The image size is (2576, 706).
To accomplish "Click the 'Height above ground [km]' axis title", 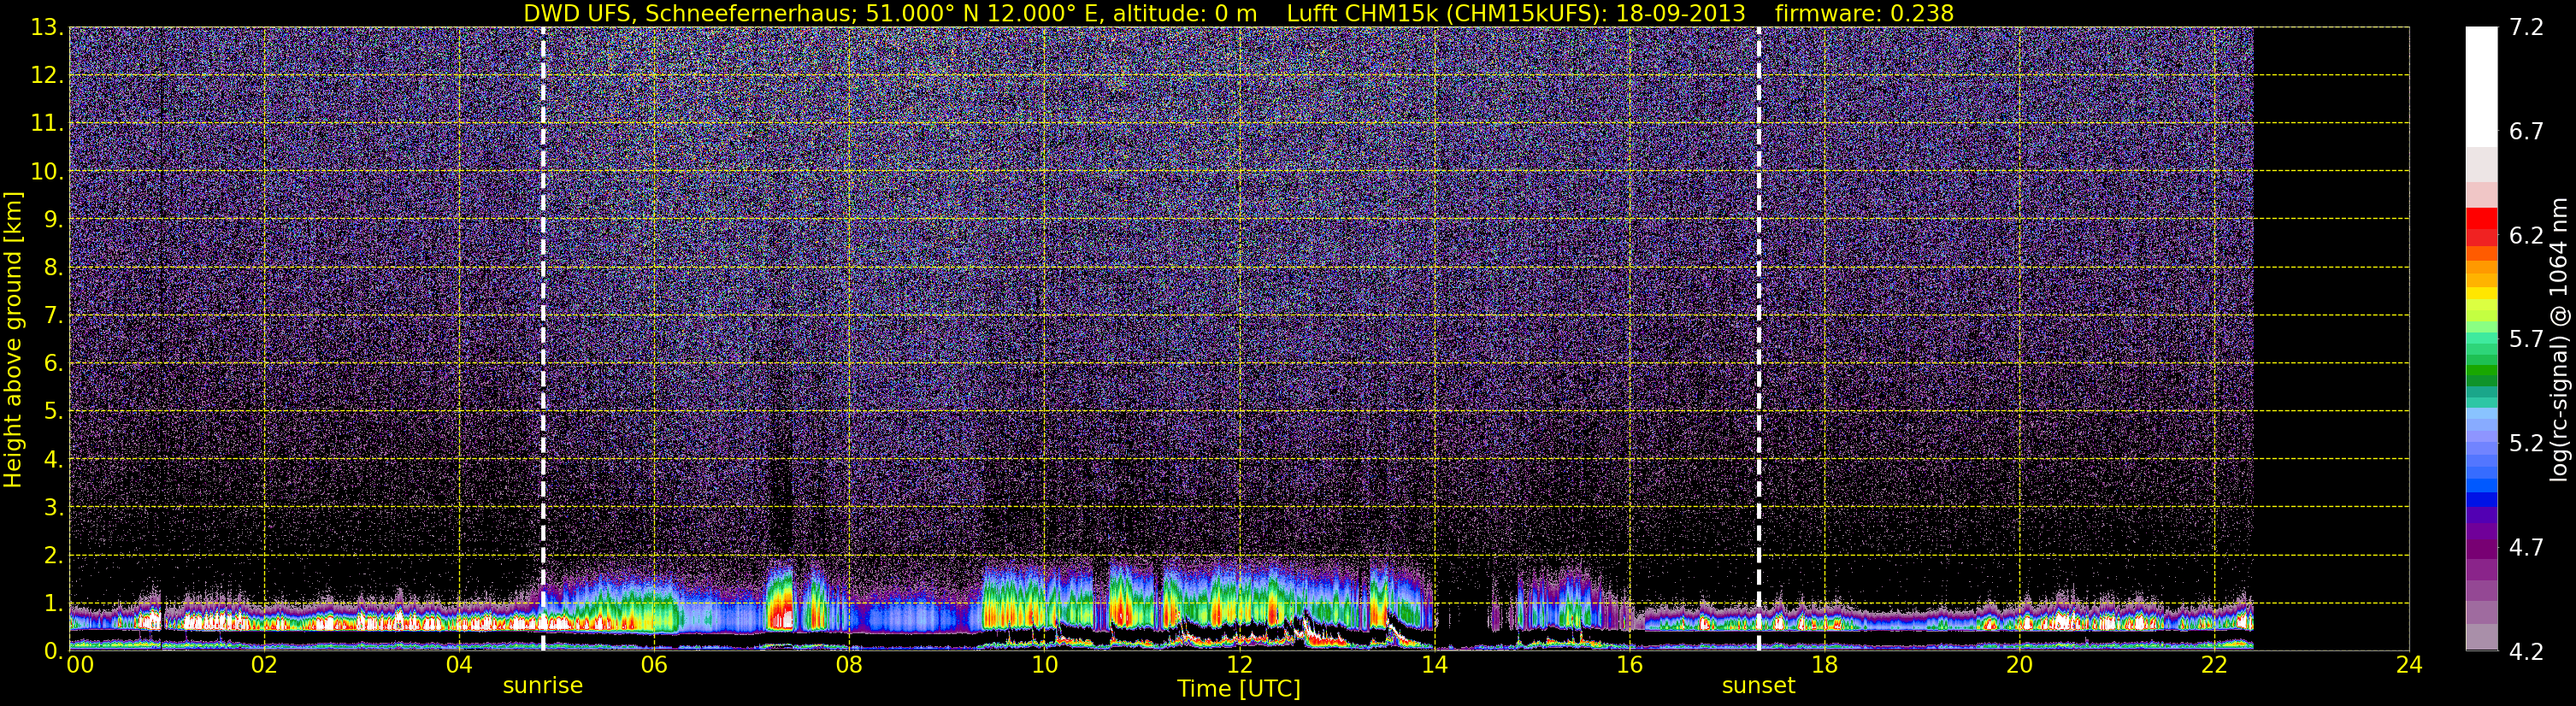I will [x=13, y=340].
